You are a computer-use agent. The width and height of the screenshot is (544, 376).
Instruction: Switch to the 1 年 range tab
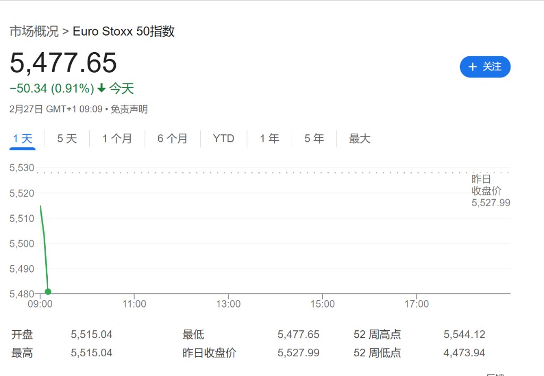point(269,139)
